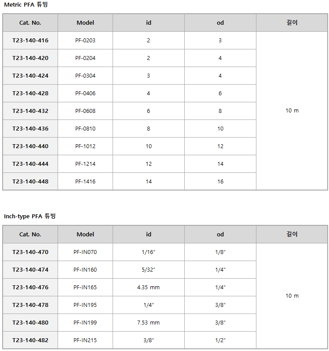This screenshot has width=329, height=351.
Task: Click model PF-1214 cell
Action: click(85, 164)
